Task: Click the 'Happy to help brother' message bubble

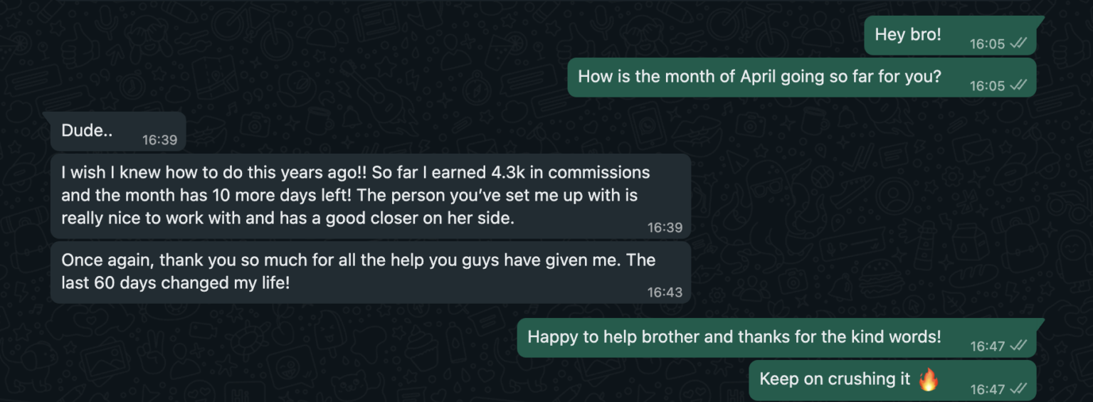Action: tap(781, 338)
